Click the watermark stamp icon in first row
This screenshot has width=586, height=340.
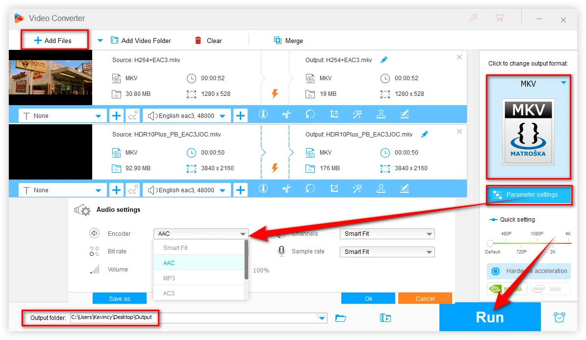coord(381,114)
